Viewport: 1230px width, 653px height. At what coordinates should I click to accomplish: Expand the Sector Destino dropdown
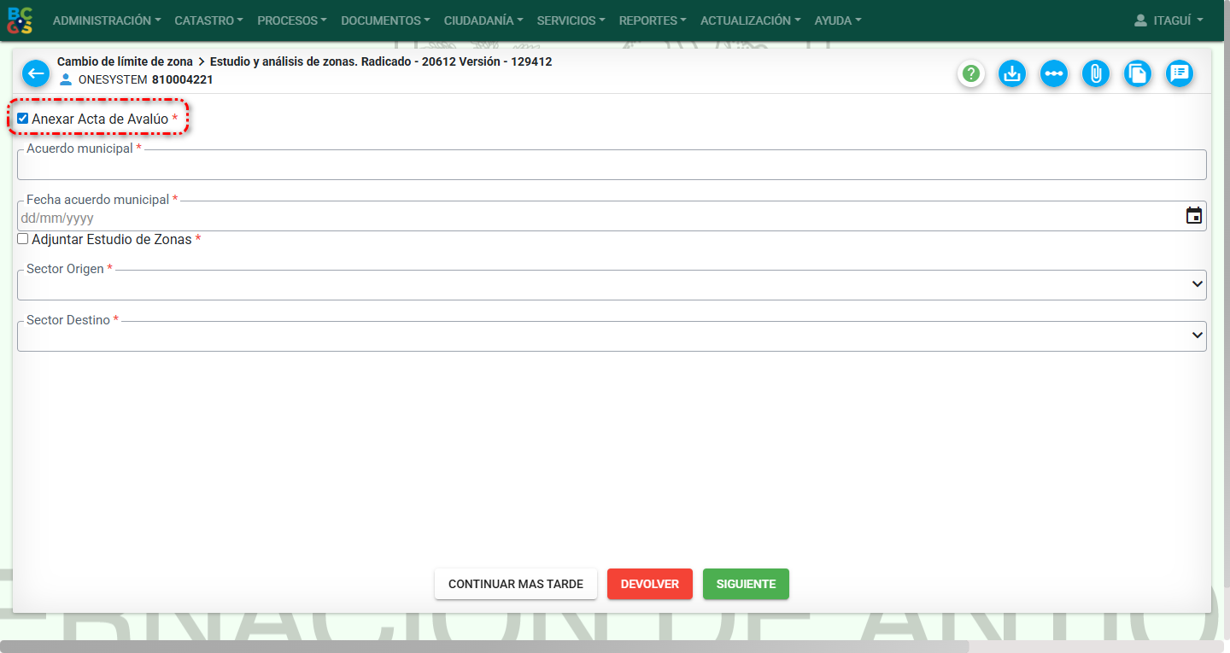(611, 336)
